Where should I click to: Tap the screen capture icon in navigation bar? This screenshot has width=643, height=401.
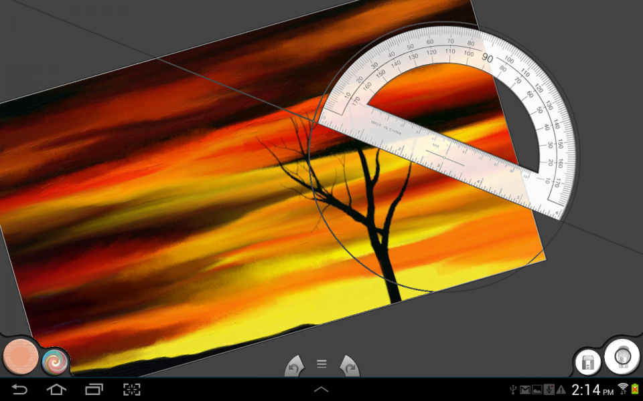pos(131,390)
